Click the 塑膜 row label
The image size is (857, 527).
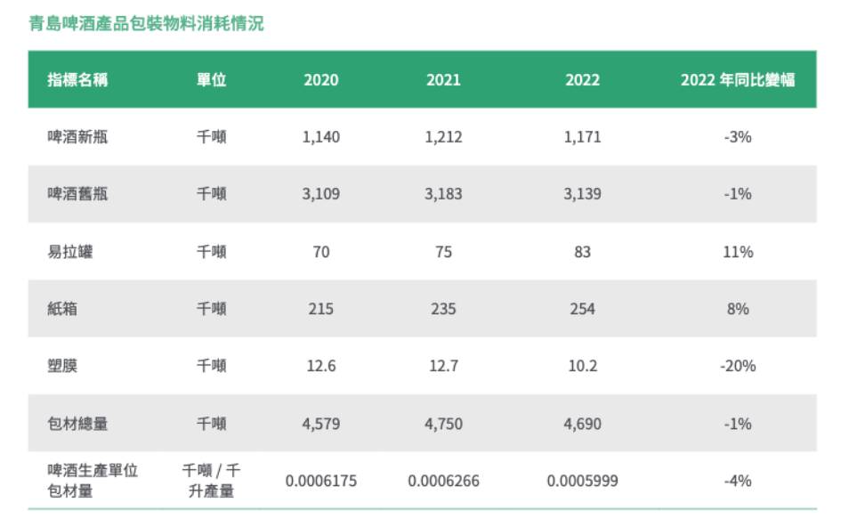pos(62,366)
